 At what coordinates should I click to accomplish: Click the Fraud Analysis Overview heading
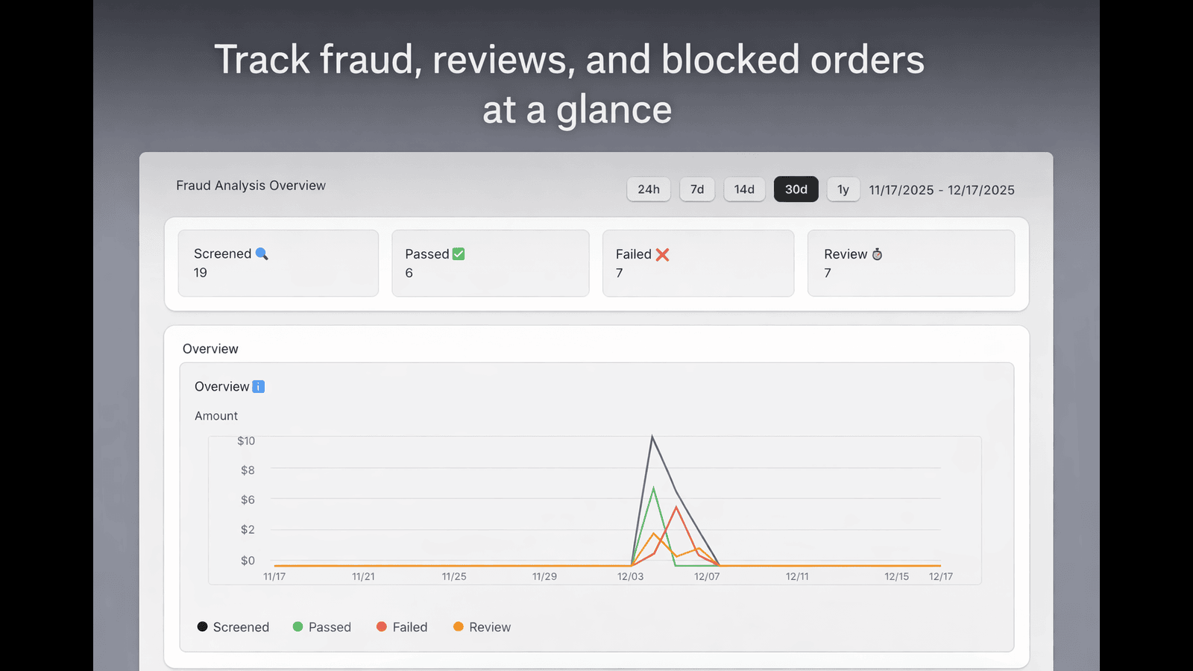click(251, 186)
